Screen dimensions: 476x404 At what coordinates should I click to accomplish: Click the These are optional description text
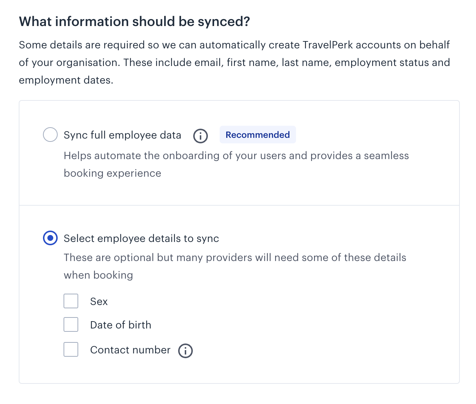point(235,266)
